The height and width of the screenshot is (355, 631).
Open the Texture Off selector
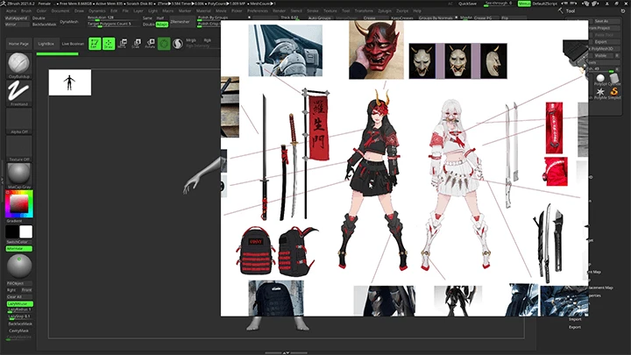18,148
